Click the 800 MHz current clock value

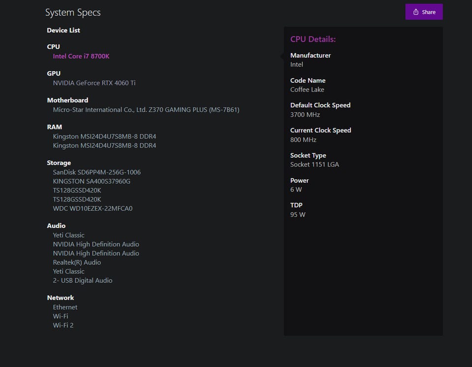pyautogui.click(x=303, y=139)
